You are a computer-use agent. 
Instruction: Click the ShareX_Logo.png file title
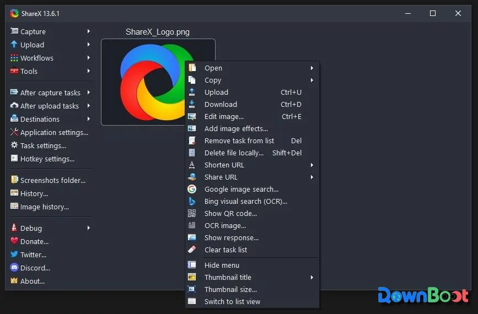[158, 31]
